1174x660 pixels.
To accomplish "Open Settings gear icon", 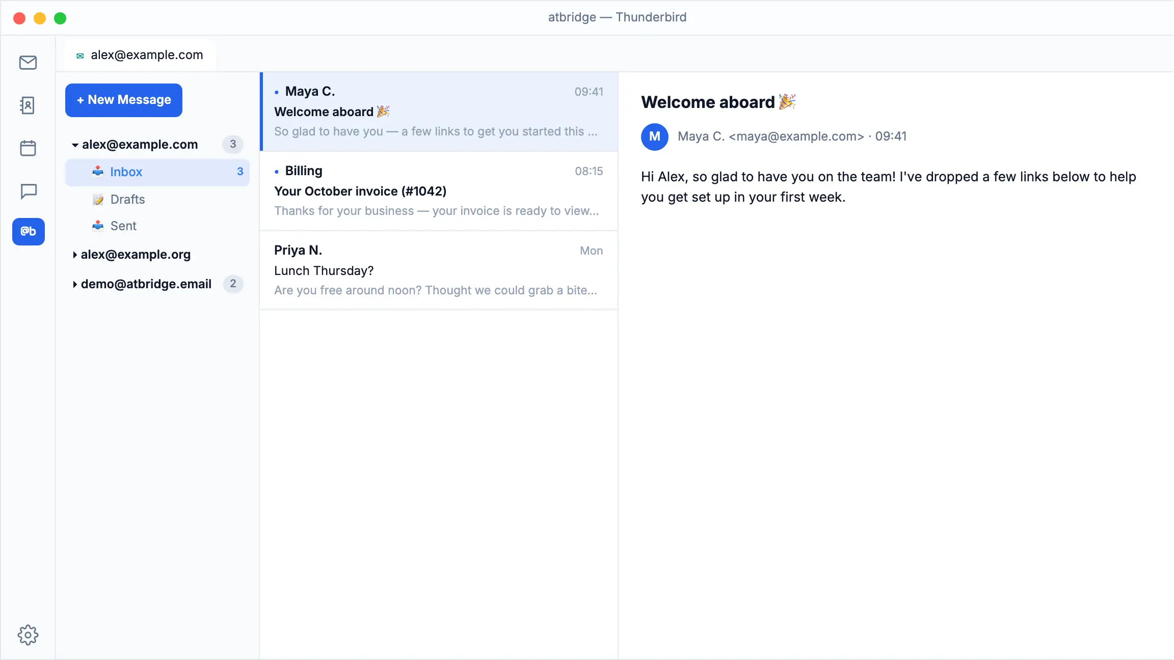I will pos(28,635).
